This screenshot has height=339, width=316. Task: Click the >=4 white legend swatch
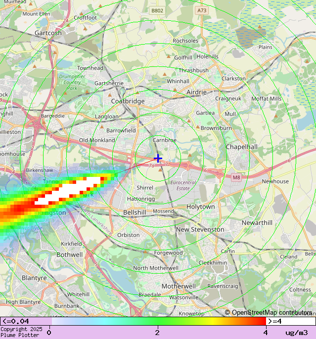[291, 321]
